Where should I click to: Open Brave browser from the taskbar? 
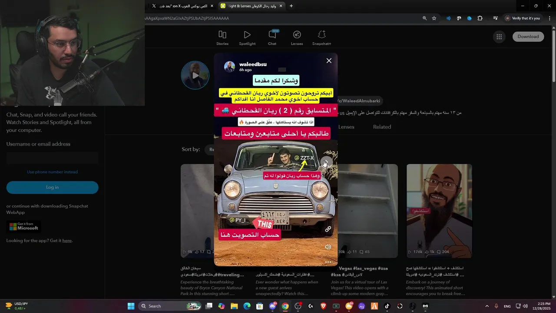(x=323, y=306)
